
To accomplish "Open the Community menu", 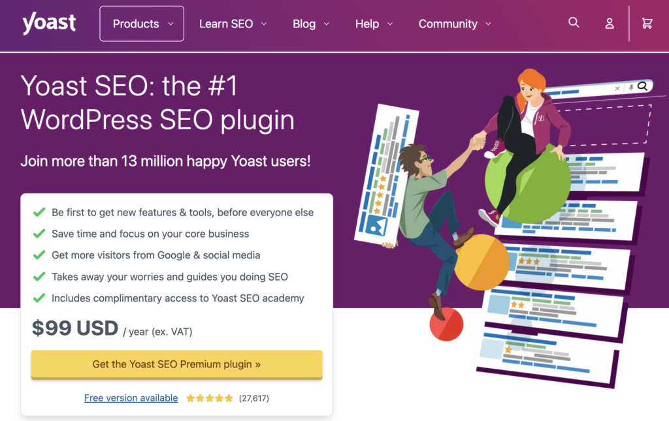I will point(455,24).
